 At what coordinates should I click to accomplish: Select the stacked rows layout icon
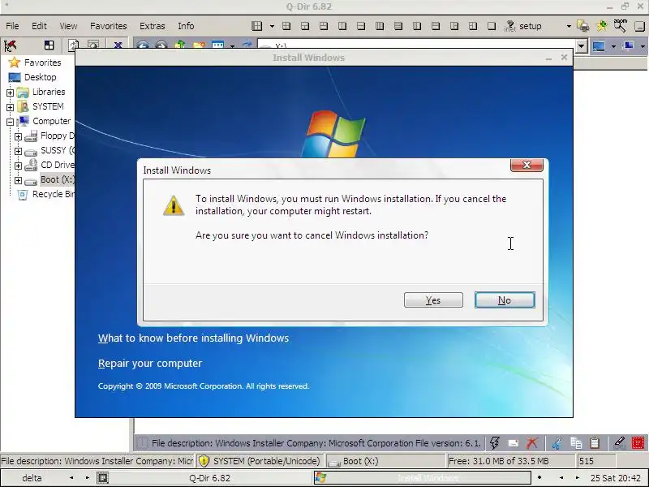click(398, 26)
